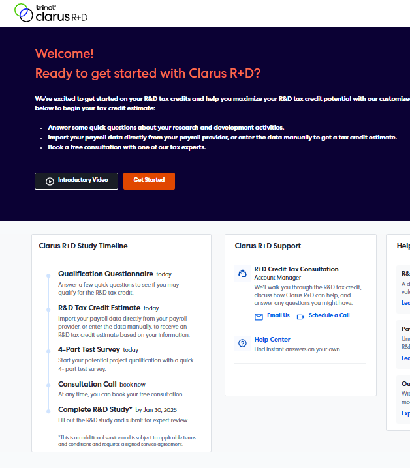This screenshot has width=410, height=468.
Task: Click the timeline dot beside Complete R&D Study
Action: point(48,411)
